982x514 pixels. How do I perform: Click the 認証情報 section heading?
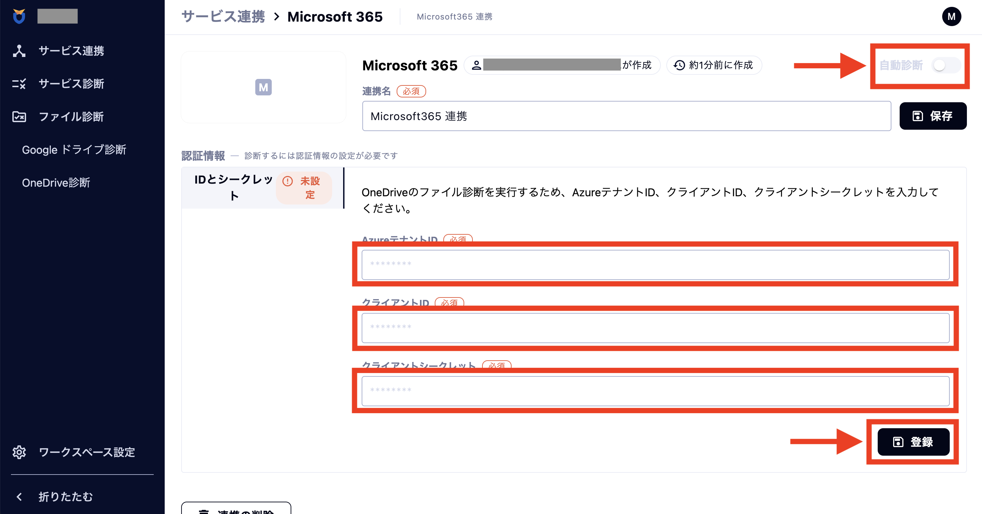click(x=203, y=155)
